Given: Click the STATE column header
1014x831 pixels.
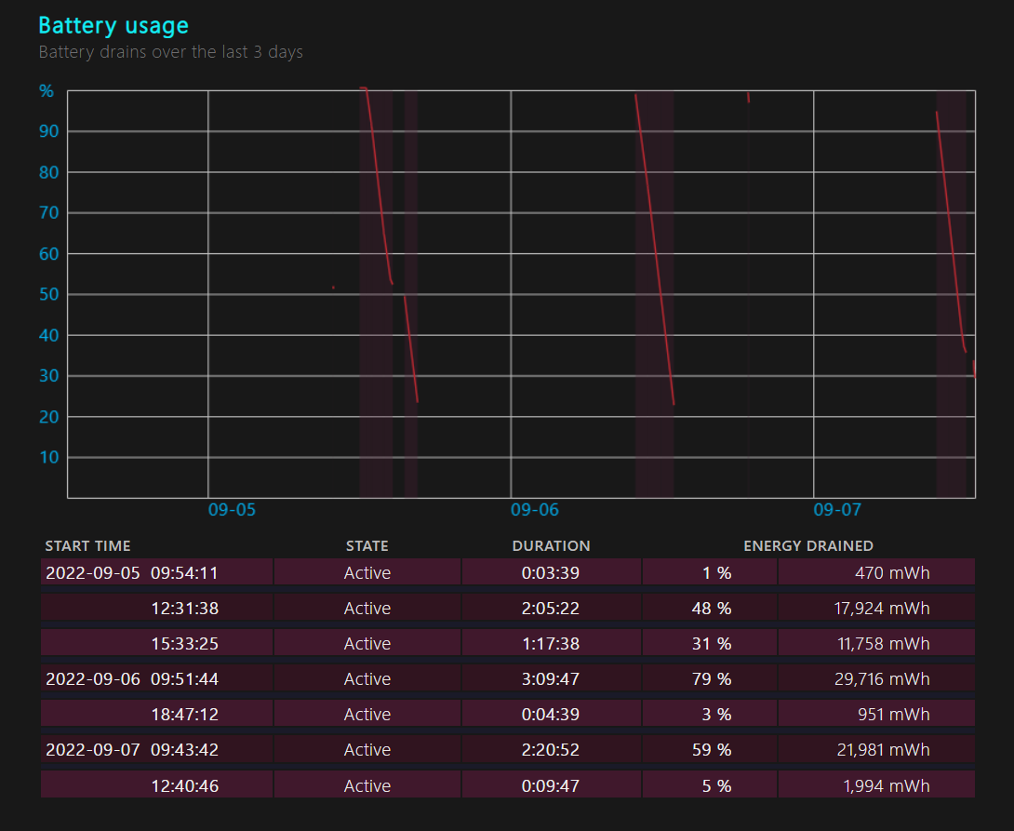Looking at the screenshot, I should point(367,546).
